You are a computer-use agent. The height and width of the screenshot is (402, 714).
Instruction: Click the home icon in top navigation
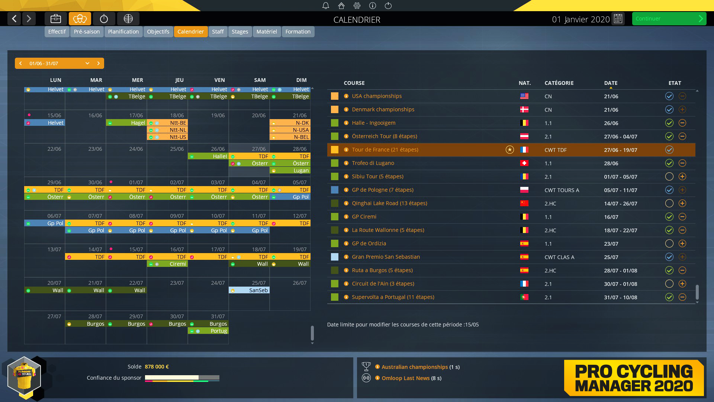click(341, 6)
